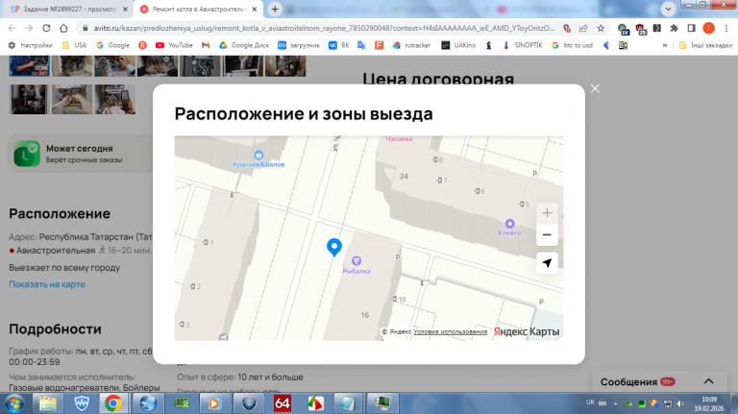The width and height of the screenshot is (738, 414).
Task: Open File Explorer from taskbar
Action: click(x=47, y=403)
